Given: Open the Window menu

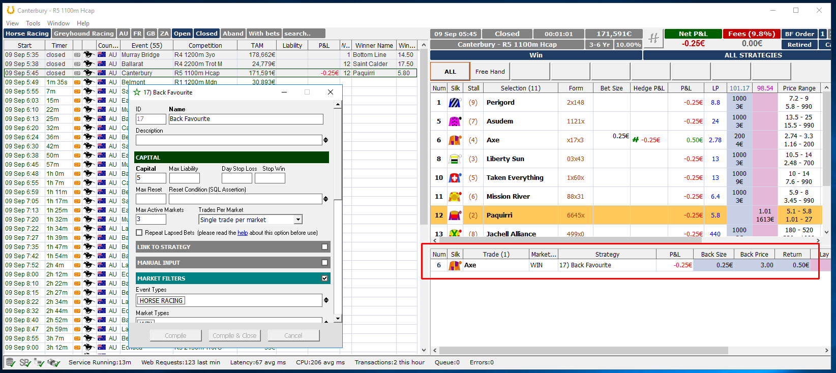Looking at the screenshot, I should point(58,23).
